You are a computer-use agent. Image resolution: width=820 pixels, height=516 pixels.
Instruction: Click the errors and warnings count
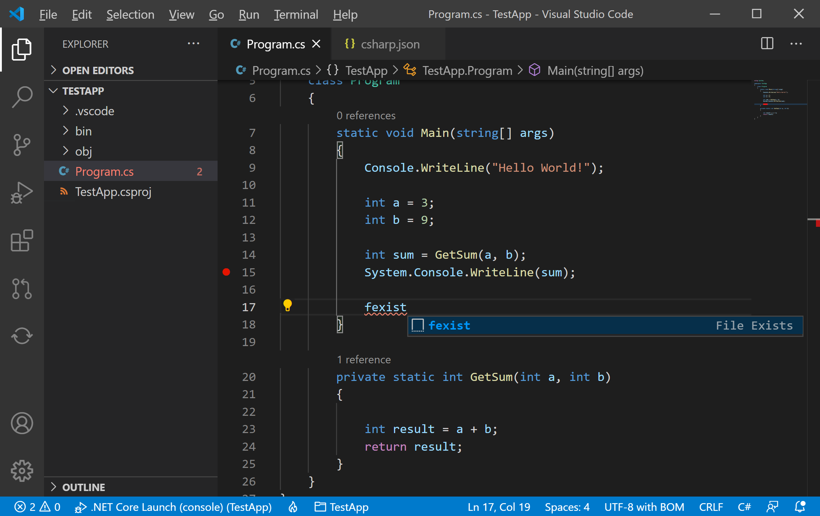tap(37, 507)
